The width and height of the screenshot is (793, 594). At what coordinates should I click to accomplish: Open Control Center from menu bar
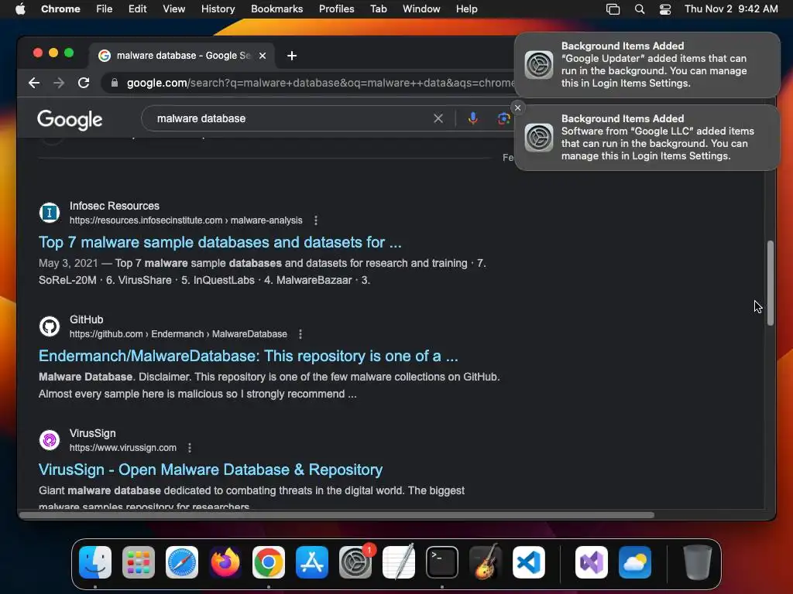click(x=665, y=9)
